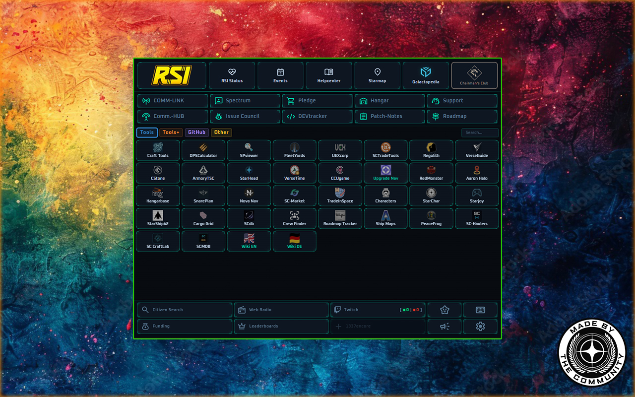
Task: Select the Other tab
Action: pos(221,132)
